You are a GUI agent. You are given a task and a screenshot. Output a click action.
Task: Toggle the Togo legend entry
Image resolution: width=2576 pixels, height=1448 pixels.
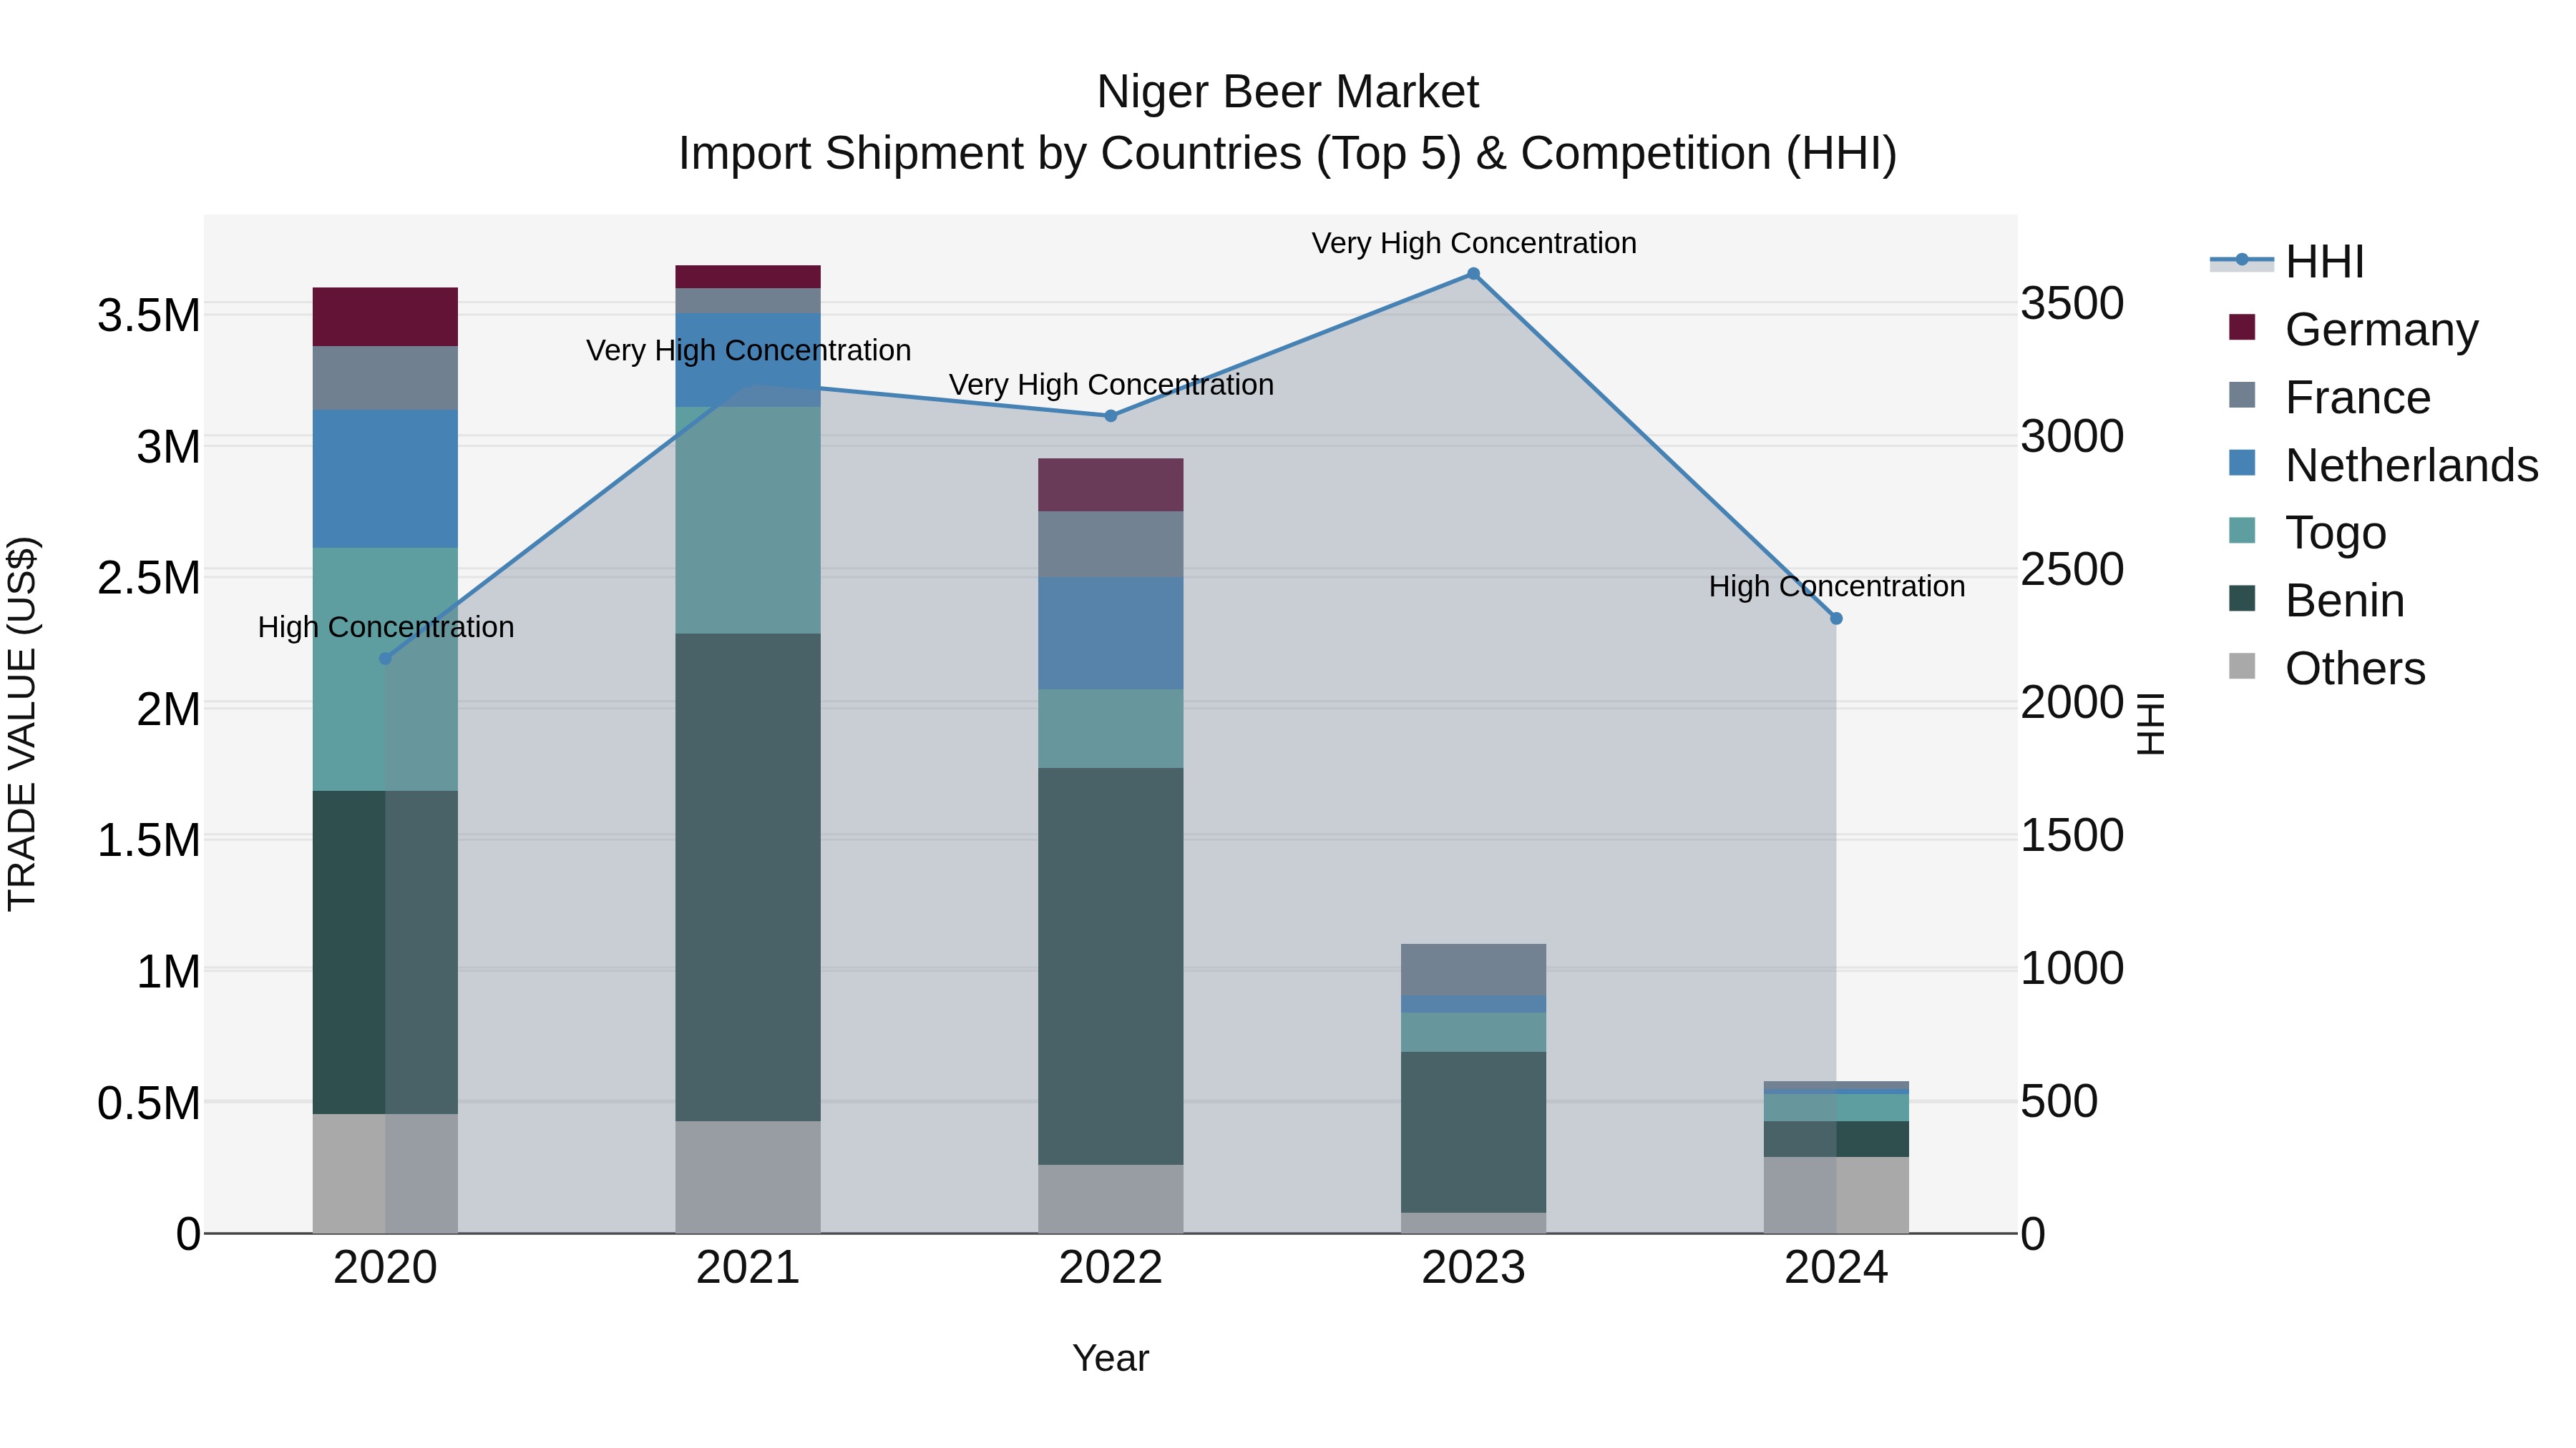2308,533
